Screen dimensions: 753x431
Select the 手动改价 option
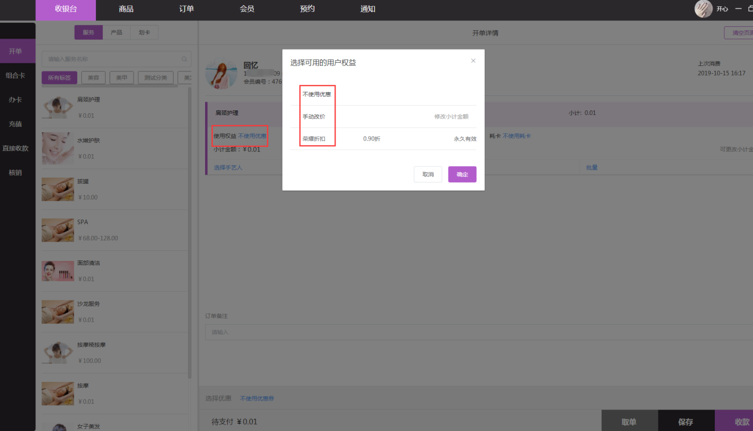click(x=314, y=116)
